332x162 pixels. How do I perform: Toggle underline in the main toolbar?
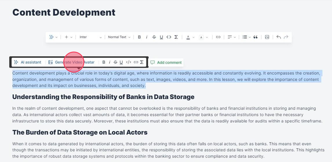coord(162,37)
